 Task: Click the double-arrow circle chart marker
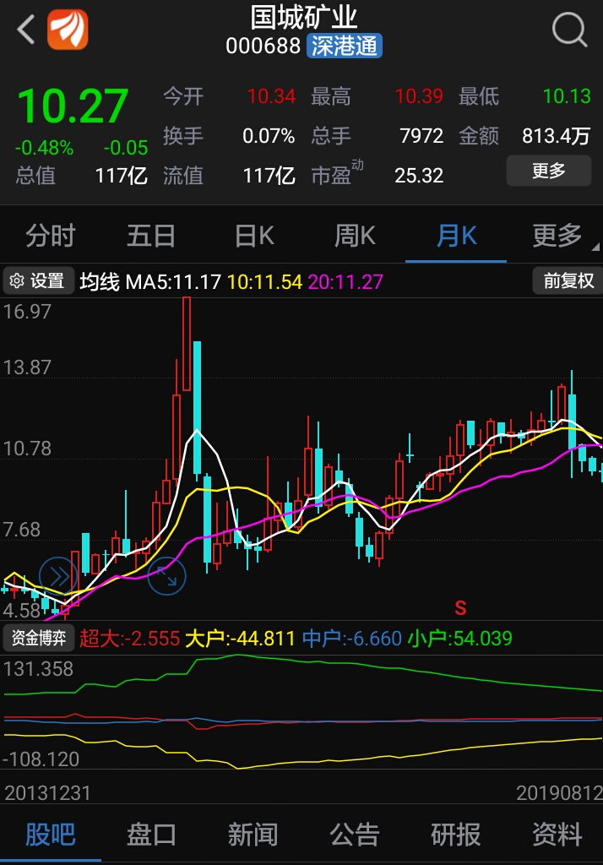click(58, 577)
